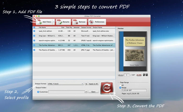
Task: Browse output folder with the ellipsis button
Action: pos(86,92)
